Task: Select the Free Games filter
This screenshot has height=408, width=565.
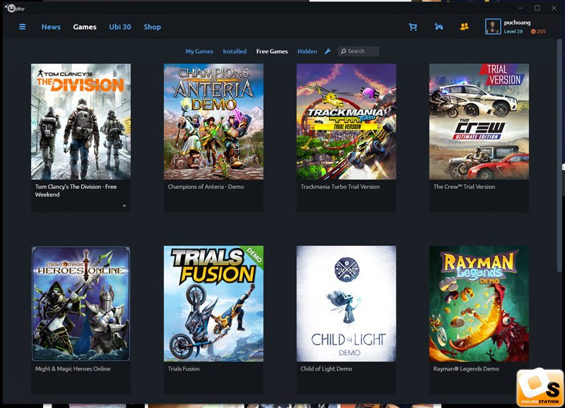Action: (272, 51)
